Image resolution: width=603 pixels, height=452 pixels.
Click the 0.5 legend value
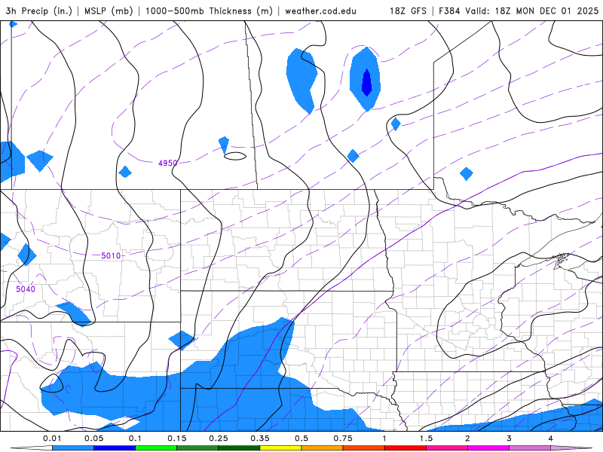pos(301,438)
